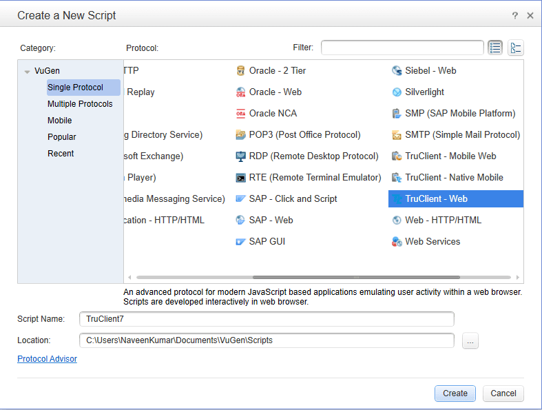Click the Silverlight protocol icon

(x=397, y=92)
